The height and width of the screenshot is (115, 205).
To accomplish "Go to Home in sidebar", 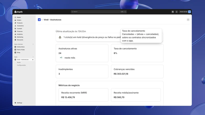I will [x=19, y=17].
